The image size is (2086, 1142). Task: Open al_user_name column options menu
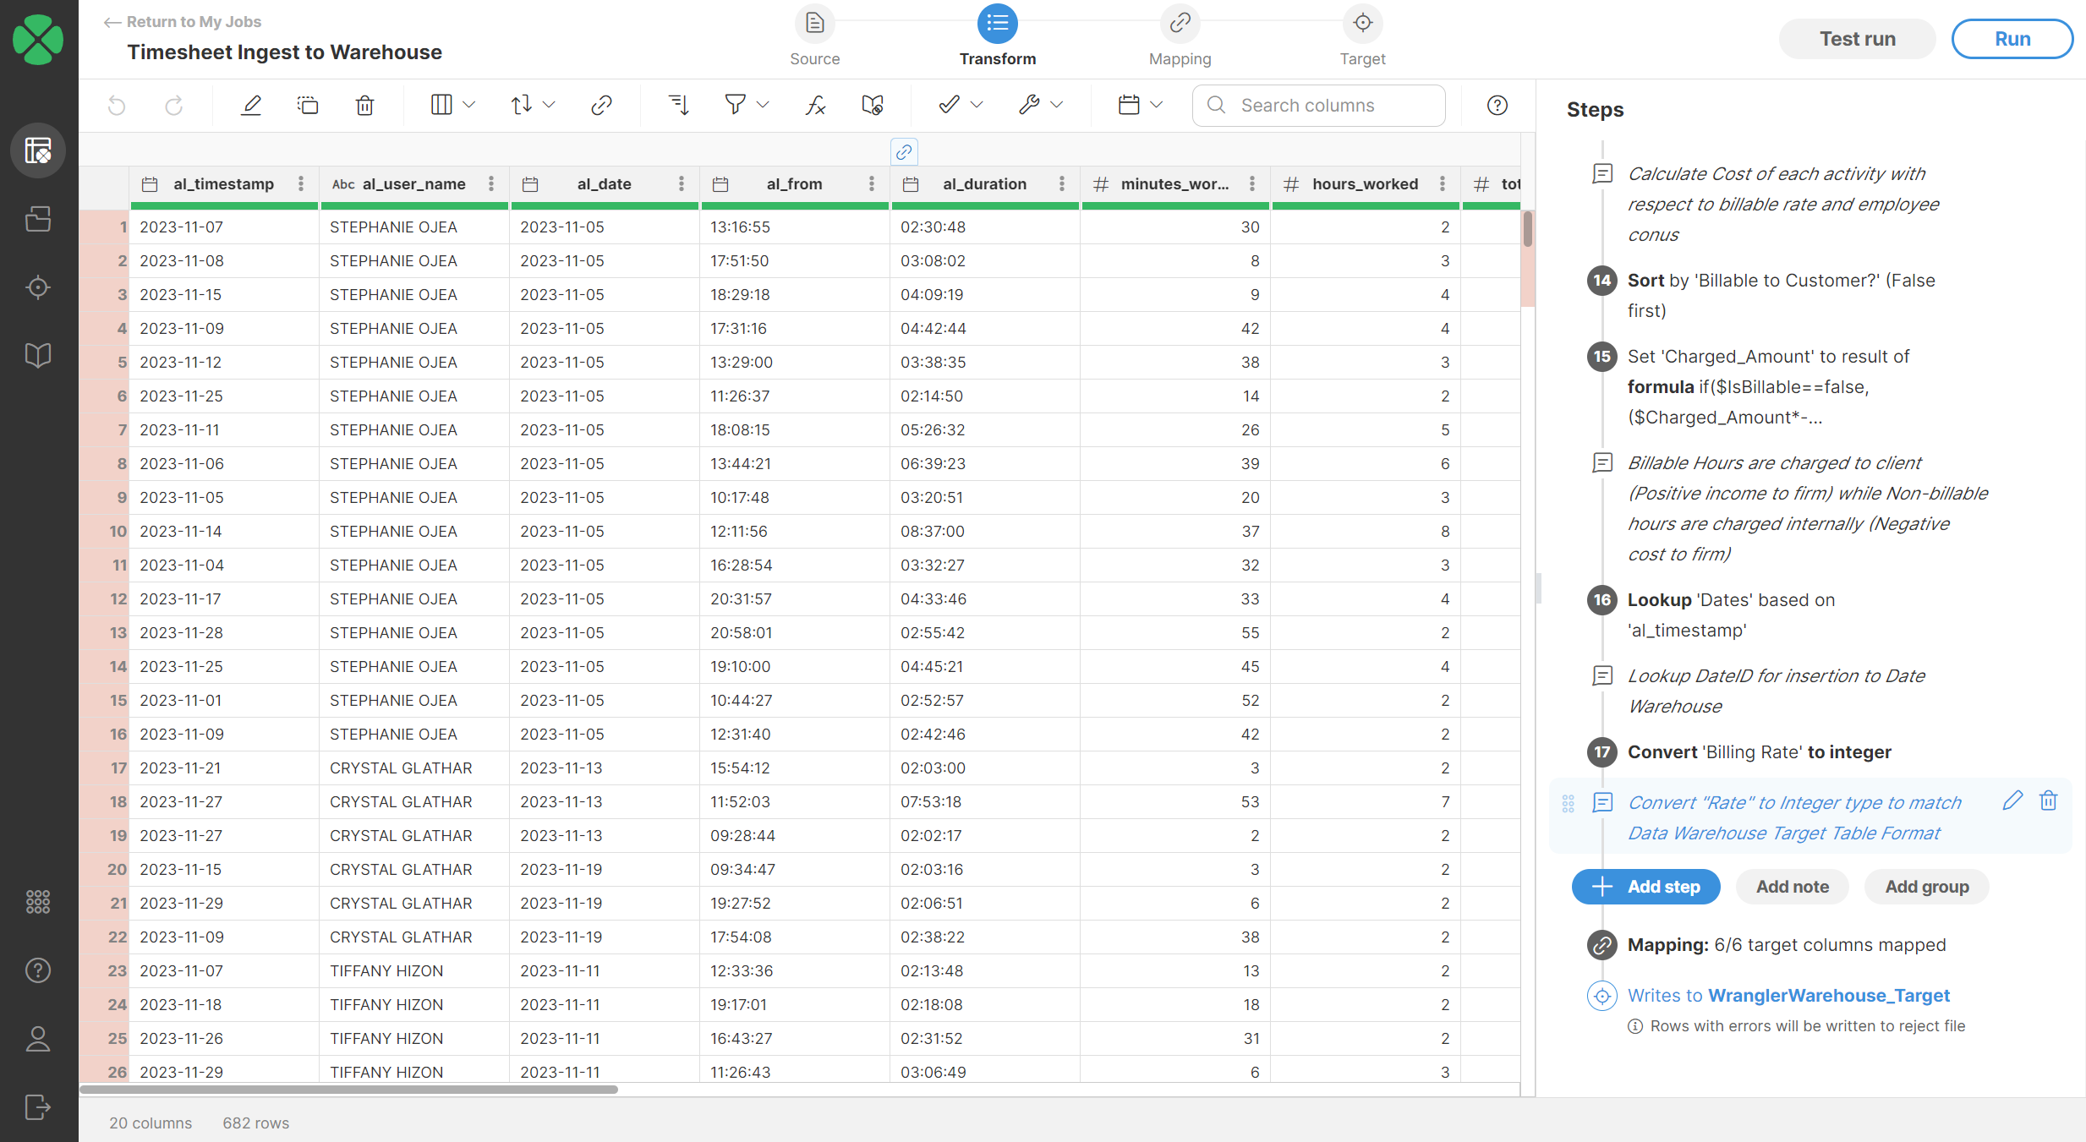[x=491, y=184]
